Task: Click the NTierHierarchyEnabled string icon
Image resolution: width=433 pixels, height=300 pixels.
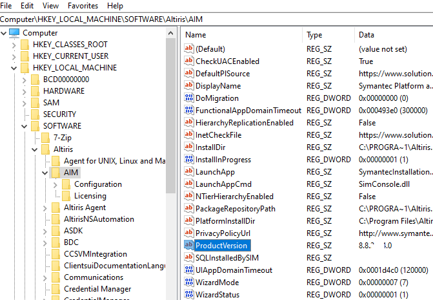Action: click(x=189, y=196)
